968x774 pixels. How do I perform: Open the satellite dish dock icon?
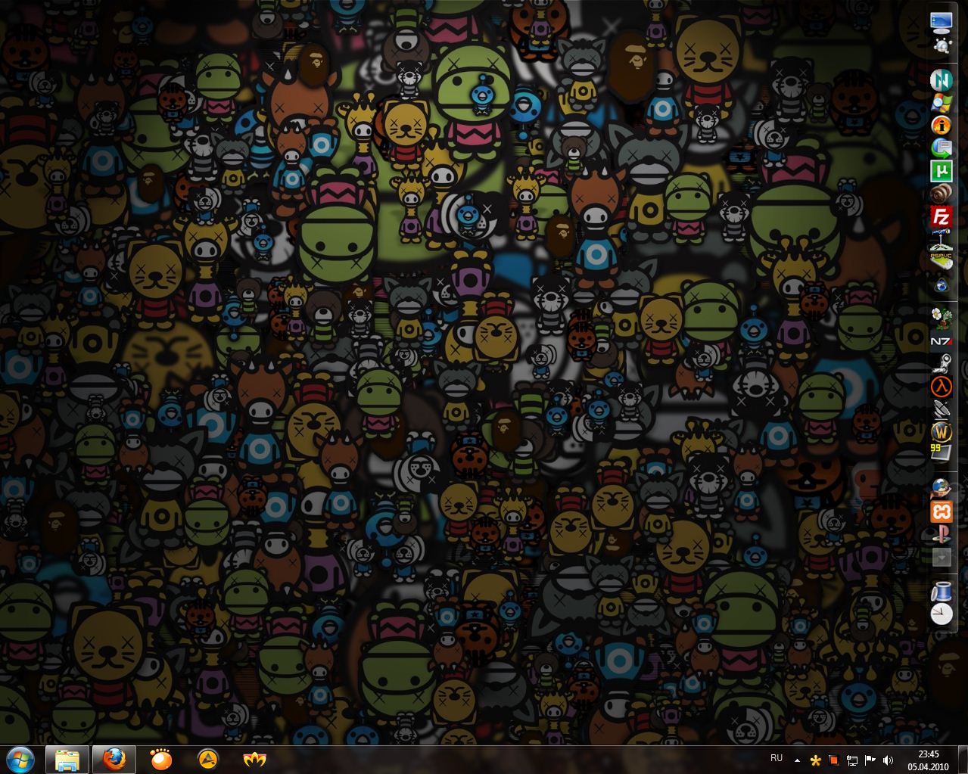point(942,409)
